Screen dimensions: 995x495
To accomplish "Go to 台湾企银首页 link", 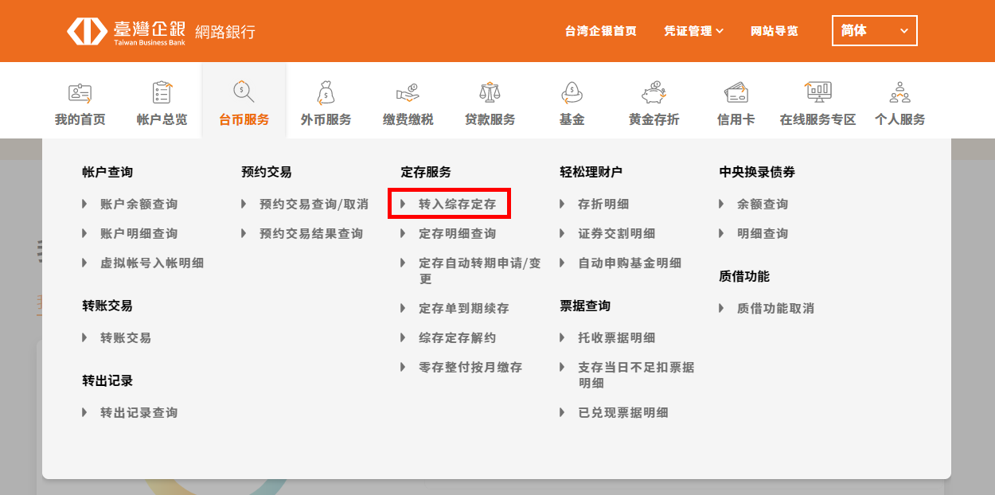I will [600, 31].
